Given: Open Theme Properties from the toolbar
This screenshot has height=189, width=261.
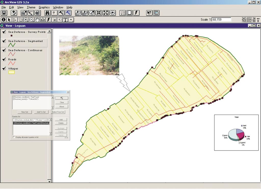Looking at the screenshot, I should pyautogui.click(x=24, y=13).
